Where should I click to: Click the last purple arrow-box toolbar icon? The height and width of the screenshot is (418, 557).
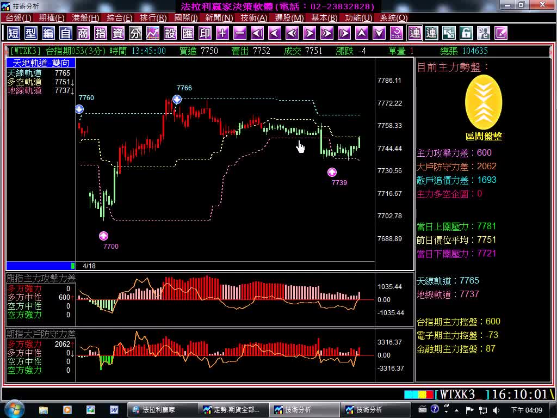click(x=501, y=33)
